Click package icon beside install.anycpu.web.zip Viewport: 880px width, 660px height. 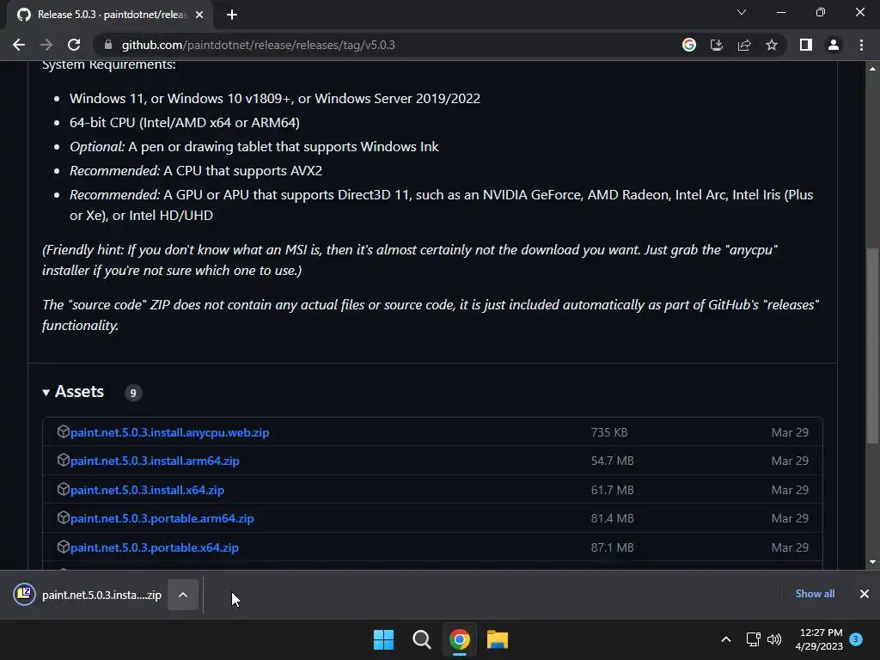point(64,431)
